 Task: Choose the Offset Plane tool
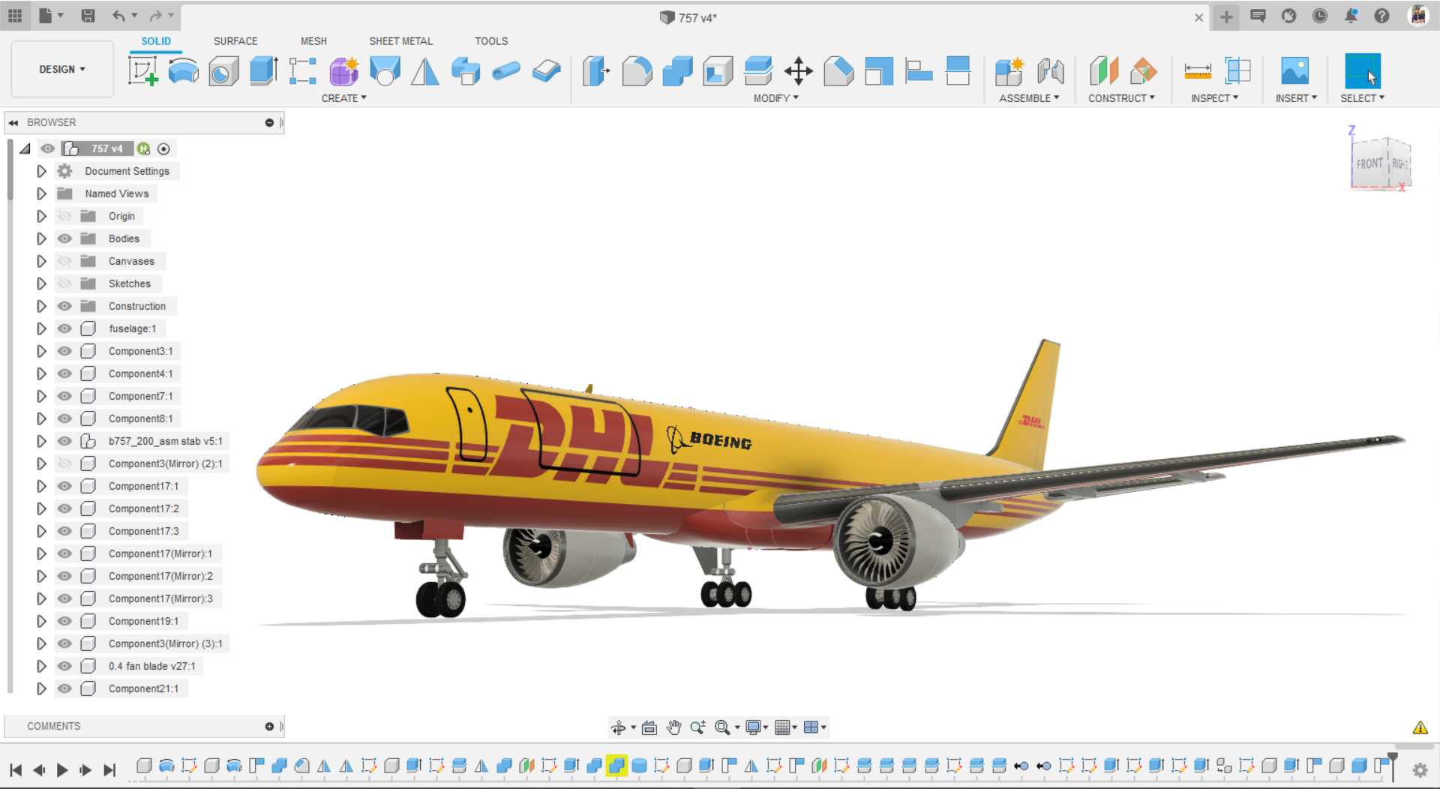[x=1104, y=71]
